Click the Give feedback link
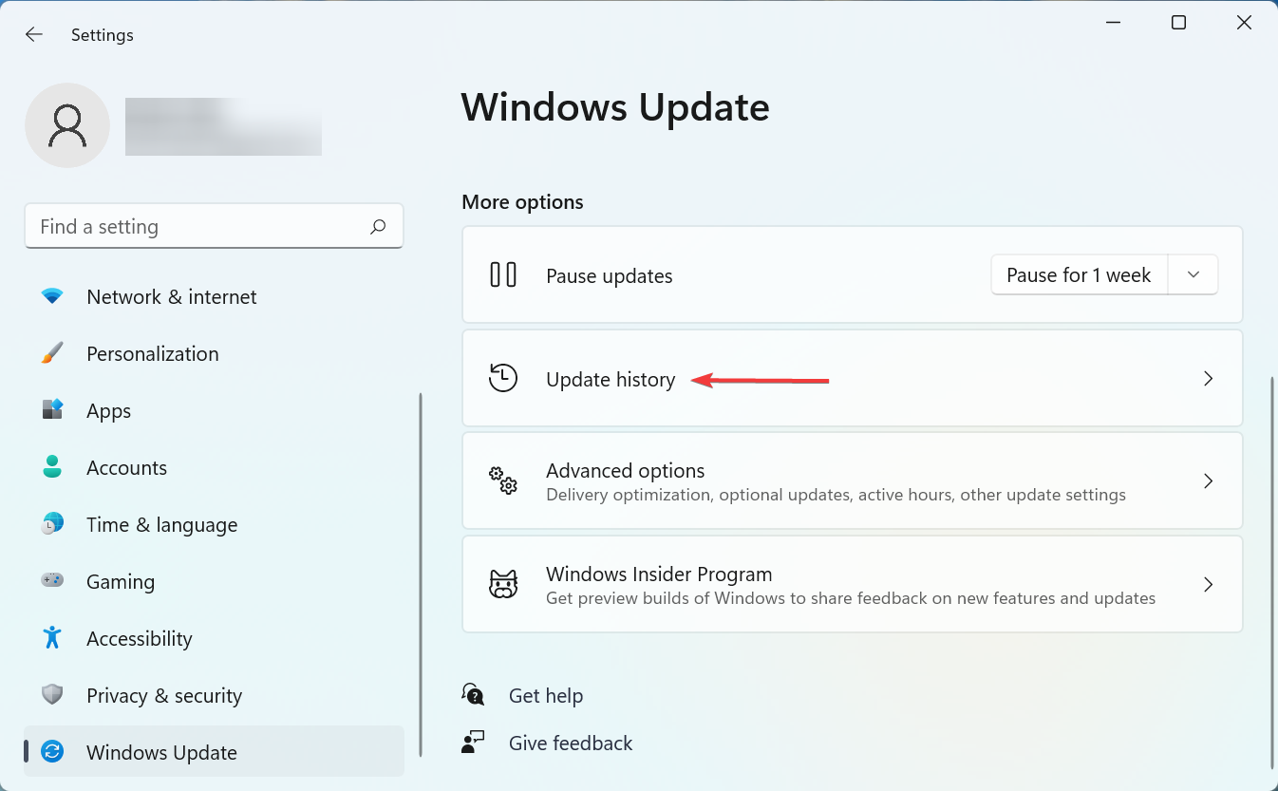The image size is (1278, 791). (570, 743)
